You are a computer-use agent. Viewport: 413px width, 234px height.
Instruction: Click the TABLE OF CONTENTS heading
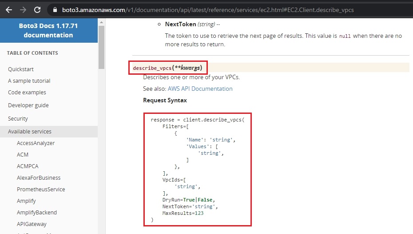coord(32,53)
